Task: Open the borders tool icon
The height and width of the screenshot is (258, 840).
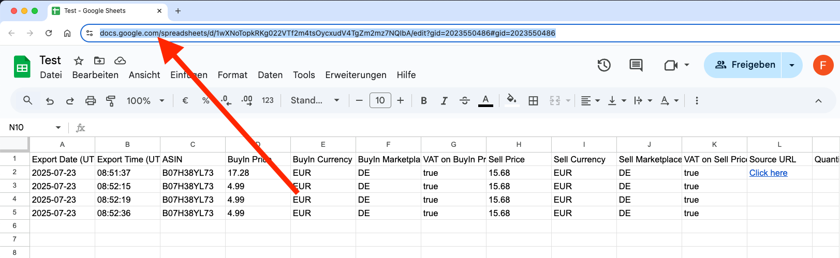Action: coord(534,101)
